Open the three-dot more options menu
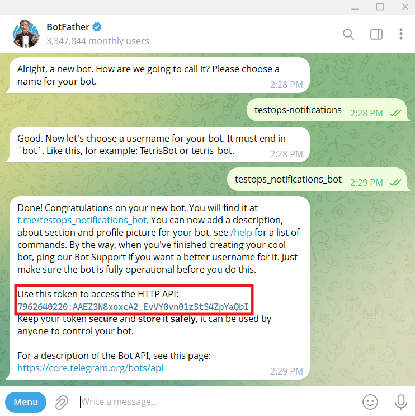This screenshot has height=416, width=415. pyautogui.click(x=400, y=34)
